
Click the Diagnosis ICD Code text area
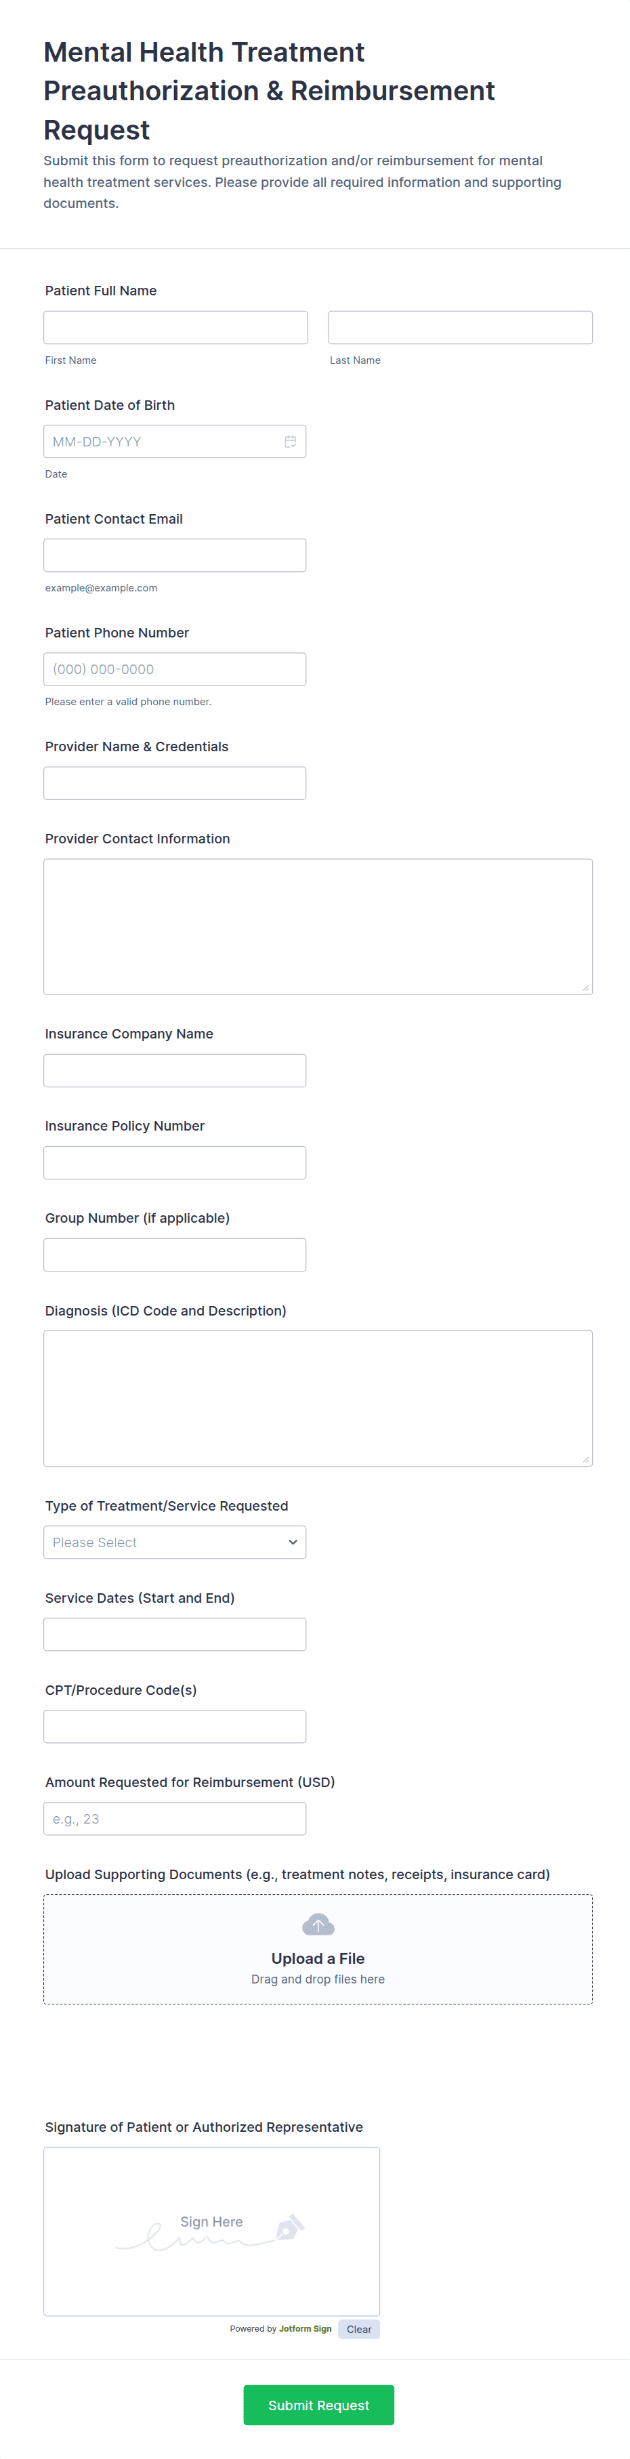pyautogui.click(x=318, y=1397)
